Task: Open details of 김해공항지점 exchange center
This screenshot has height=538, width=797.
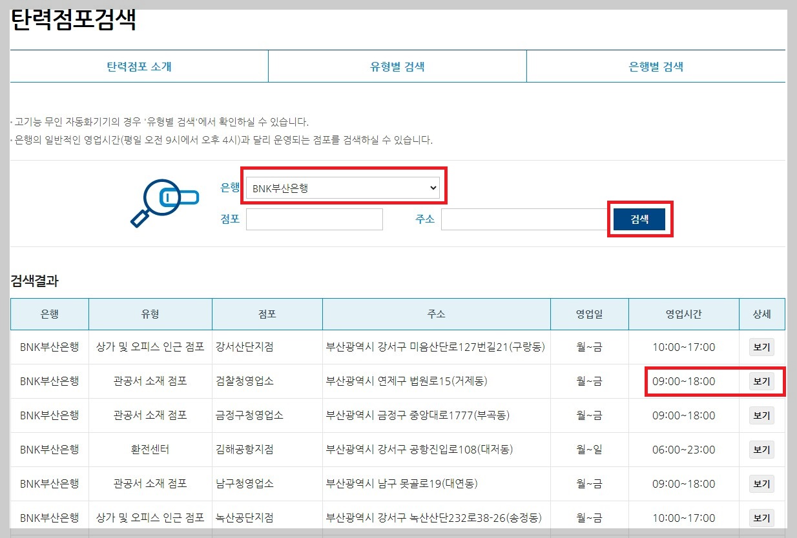Action: coord(761,449)
